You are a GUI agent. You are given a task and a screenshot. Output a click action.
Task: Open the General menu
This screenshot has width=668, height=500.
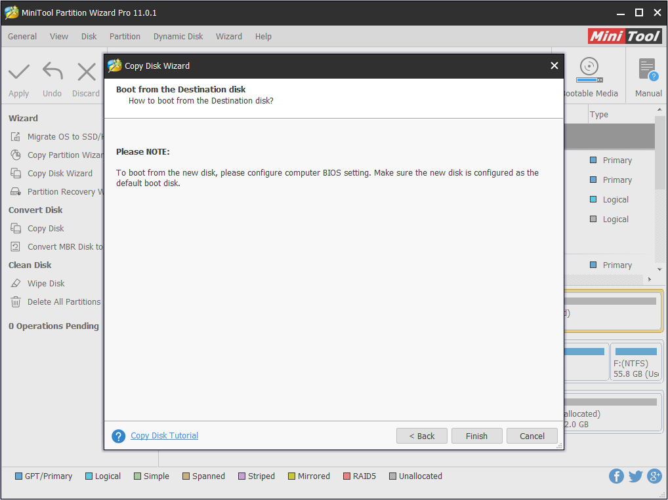pos(22,37)
